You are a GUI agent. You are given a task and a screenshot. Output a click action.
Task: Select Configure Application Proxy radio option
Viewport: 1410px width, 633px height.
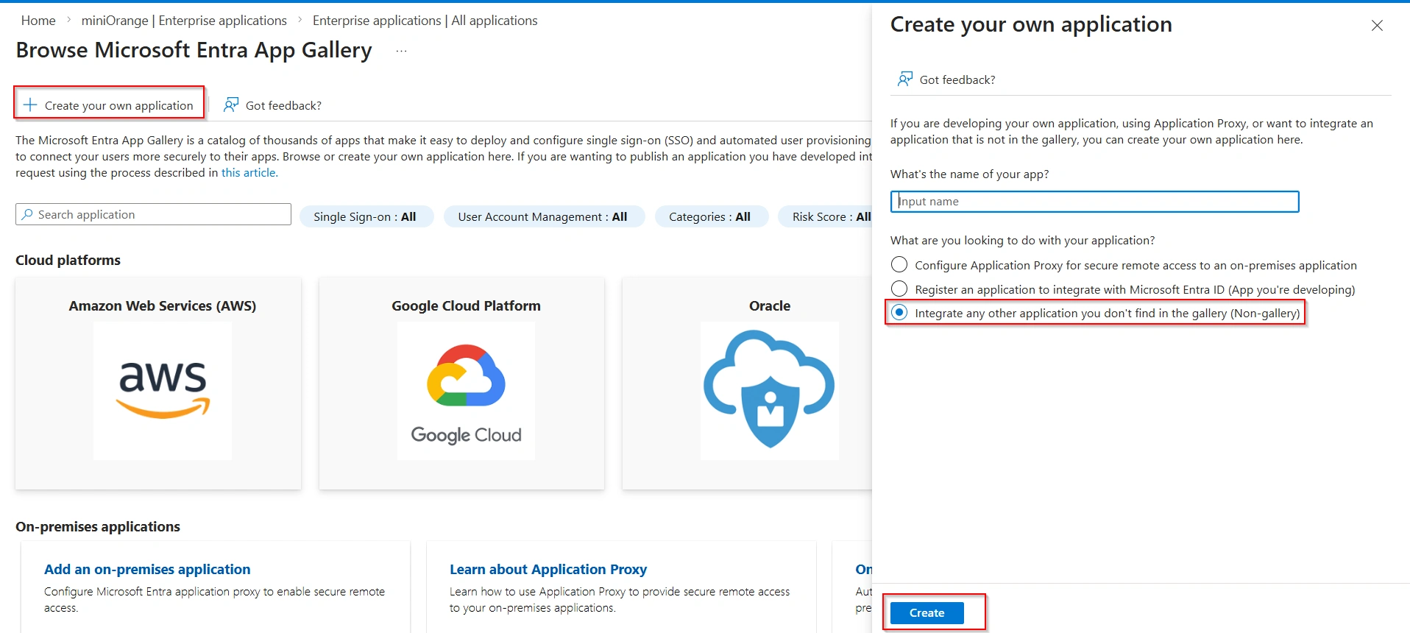(899, 264)
